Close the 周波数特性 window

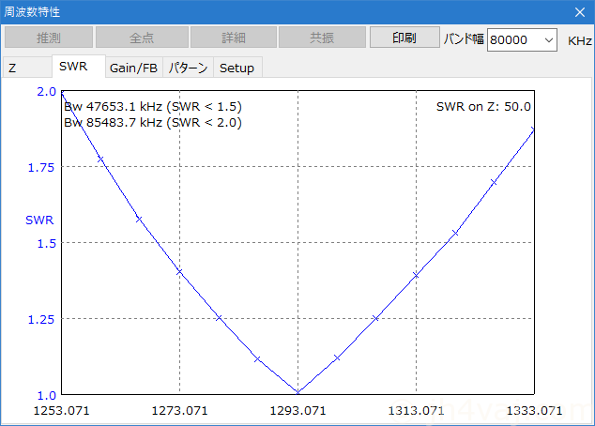click(579, 12)
